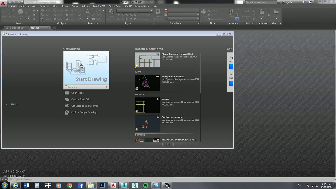Click Start Drawing tile
Screen dimensions: 336x189
[86, 68]
